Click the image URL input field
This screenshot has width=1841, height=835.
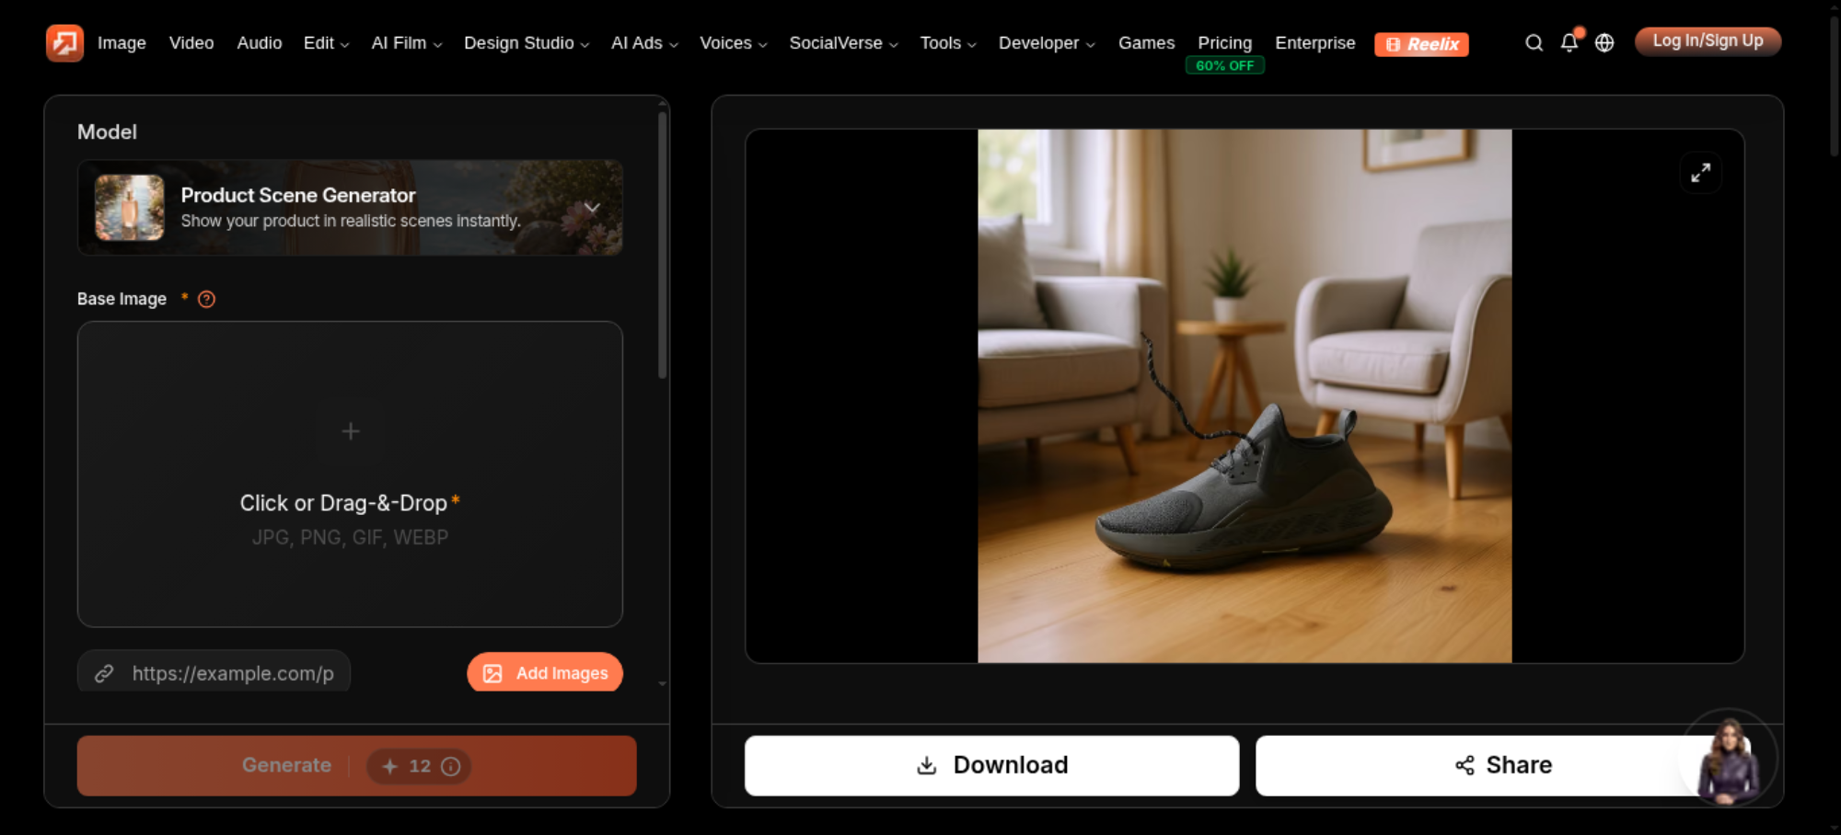coord(214,673)
